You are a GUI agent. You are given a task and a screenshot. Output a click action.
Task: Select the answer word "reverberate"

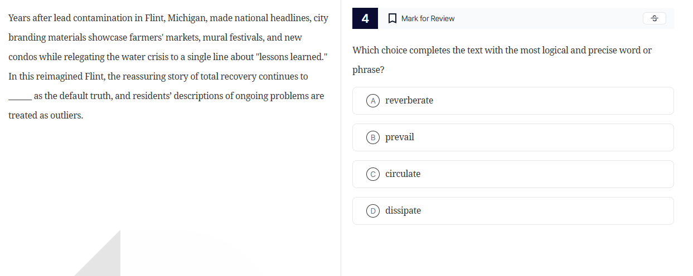click(x=409, y=101)
